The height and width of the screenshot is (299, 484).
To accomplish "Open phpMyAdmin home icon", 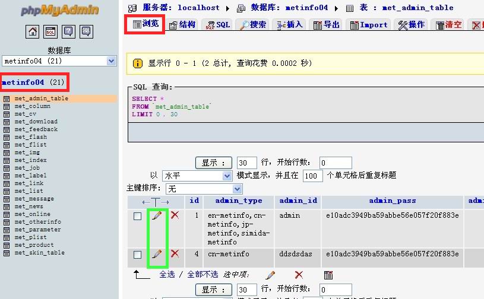I will coord(32,31).
